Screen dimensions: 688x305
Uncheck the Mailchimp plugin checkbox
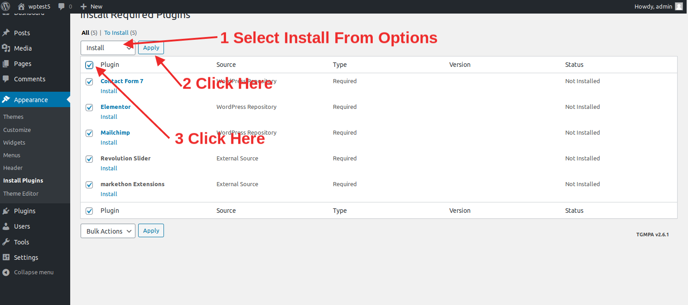coord(89,133)
